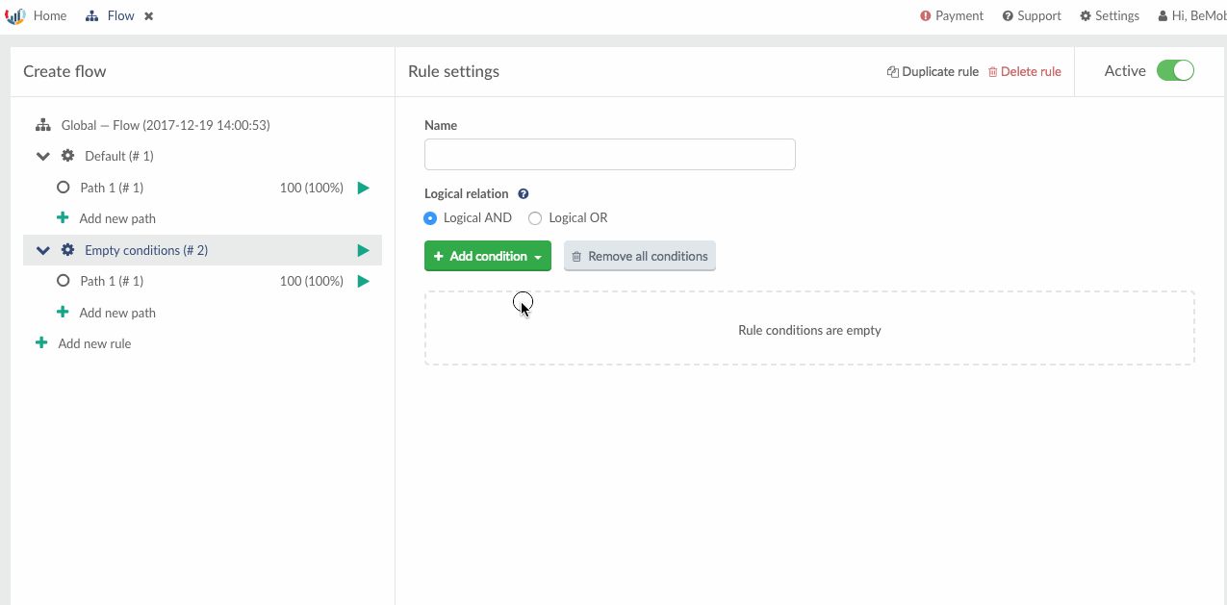Image resolution: width=1227 pixels, height=605 pixels.
Task: Click 100 (100%) weight of Empty conditions Path 1
Action: pos(312,281)
